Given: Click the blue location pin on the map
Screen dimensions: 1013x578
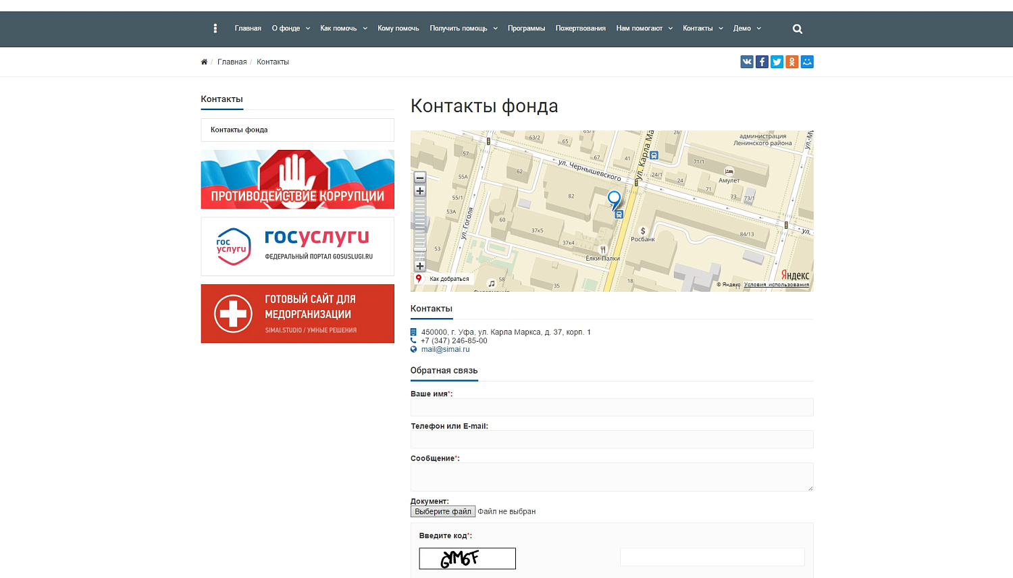Looking at the screenshot, I should (x=614, y=199).
